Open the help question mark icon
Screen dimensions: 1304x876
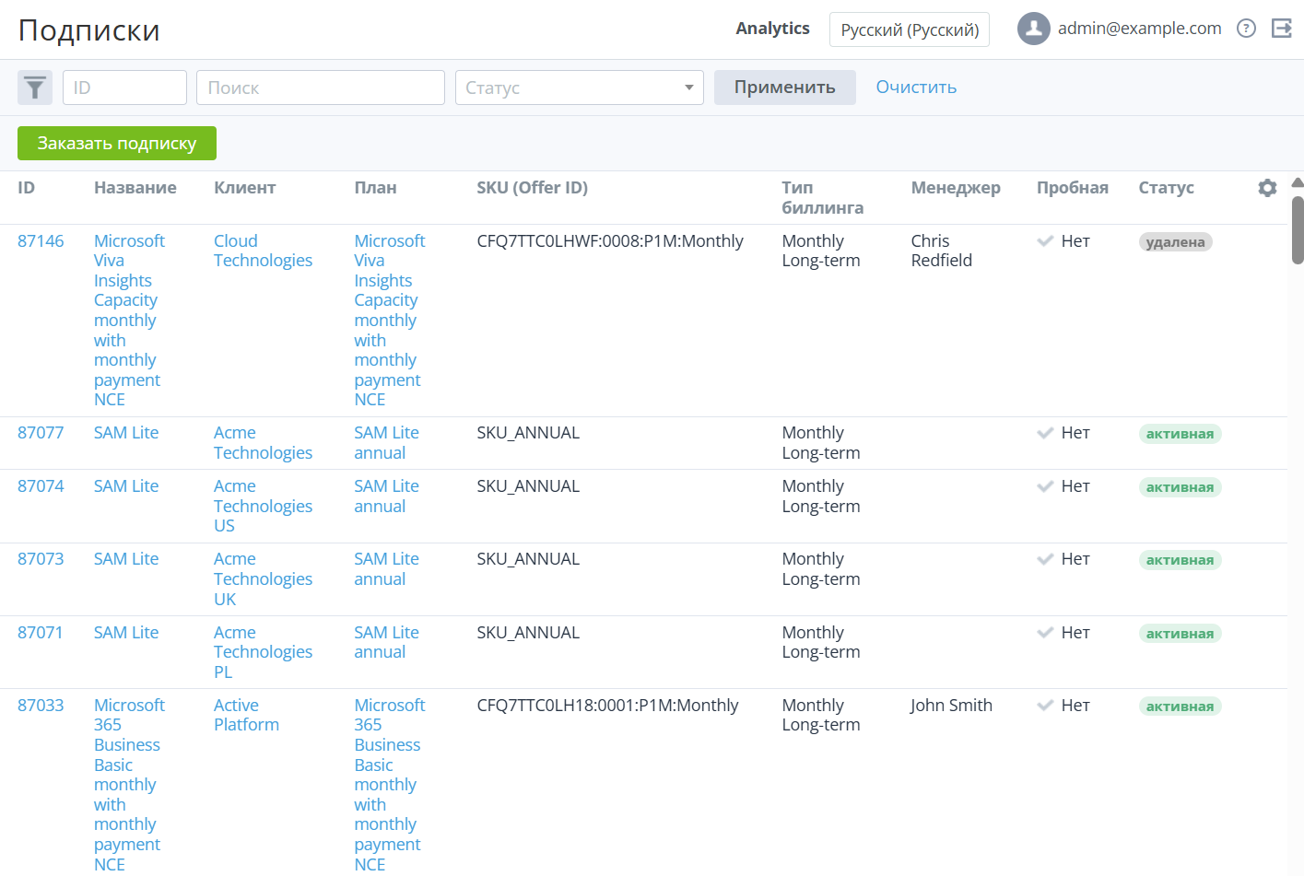pyautogui.click(x=1247, y=29)
